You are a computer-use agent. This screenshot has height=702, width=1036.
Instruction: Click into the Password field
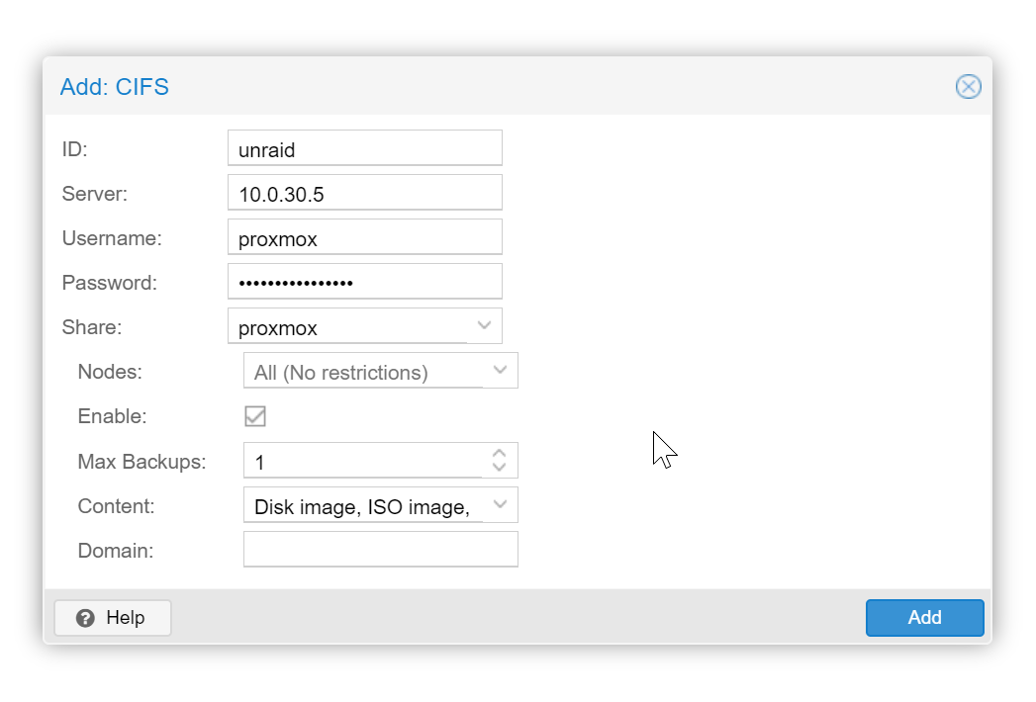coord(365,282)
